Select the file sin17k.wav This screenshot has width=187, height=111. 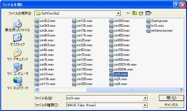pyautogui.click(x=83, y=36)
